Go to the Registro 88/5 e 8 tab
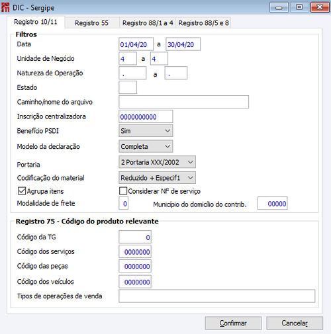 point(203,23)
